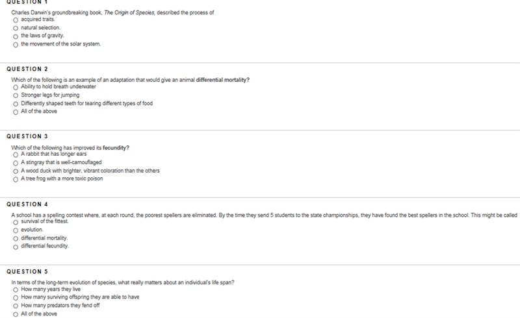Select "All of the above" in Question 5
Viewport: 520px width, 318px height.
(x=16, y=314)
